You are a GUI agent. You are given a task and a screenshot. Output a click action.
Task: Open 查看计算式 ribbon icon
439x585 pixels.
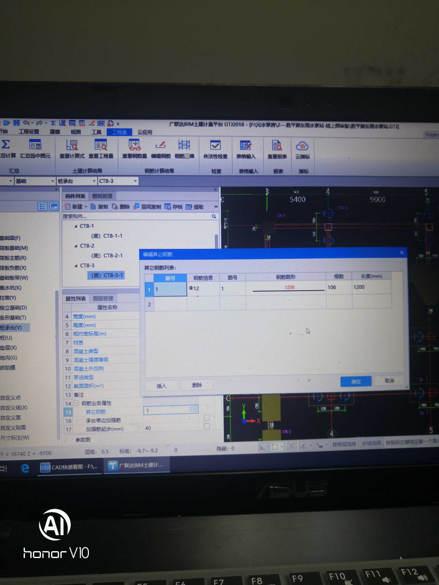72,145
